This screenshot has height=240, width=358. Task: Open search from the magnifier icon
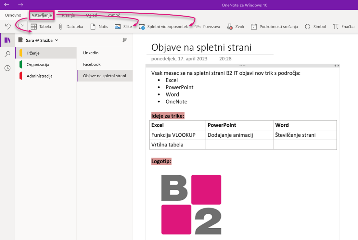[x=7, y=54]
